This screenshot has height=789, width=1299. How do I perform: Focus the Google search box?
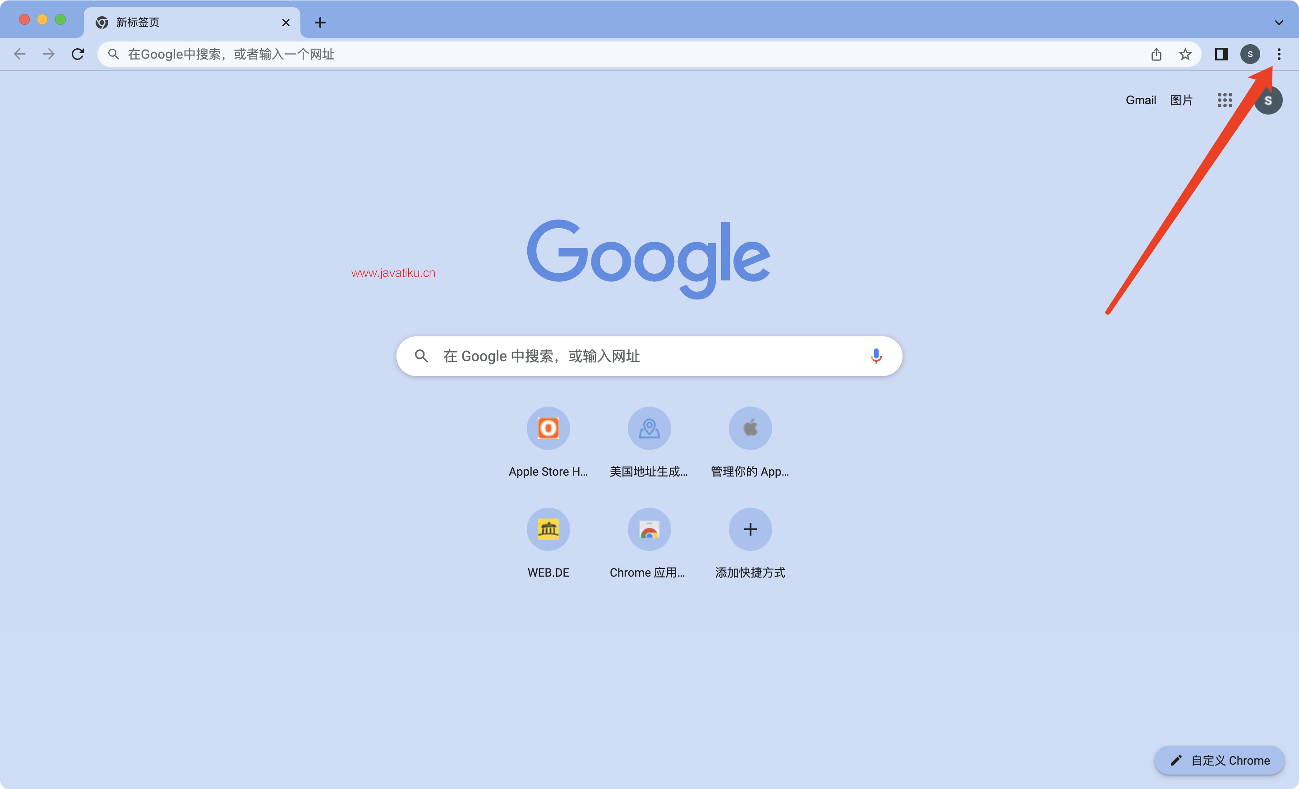click(649, 356)
